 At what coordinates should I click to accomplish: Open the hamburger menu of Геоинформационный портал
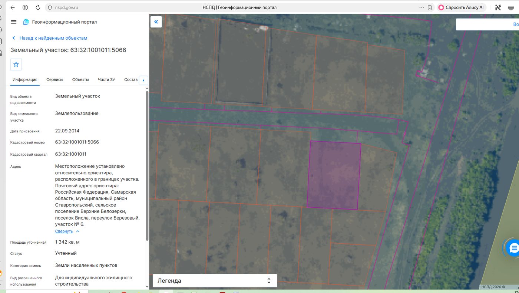click(x=14, y=22)
